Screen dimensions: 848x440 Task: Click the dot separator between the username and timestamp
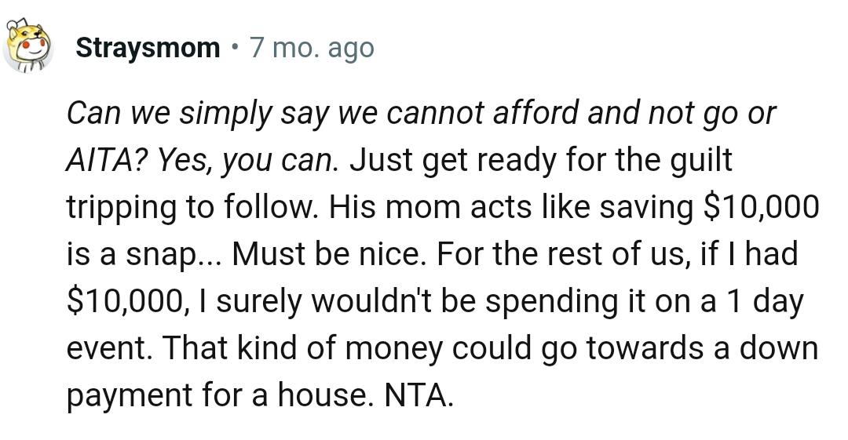235,49
